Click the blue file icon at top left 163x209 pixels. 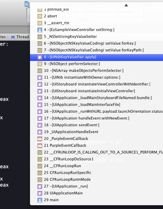pos(27,4)
